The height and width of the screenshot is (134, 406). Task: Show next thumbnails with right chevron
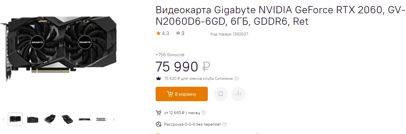114,119
